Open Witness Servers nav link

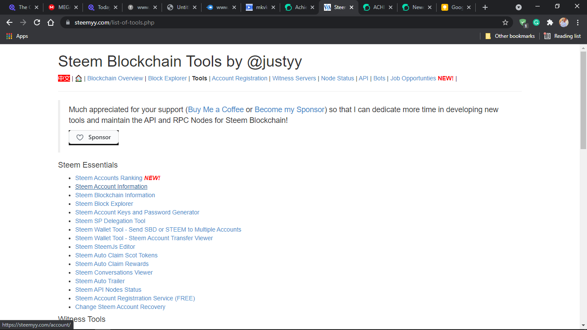(x=294, y=78)
